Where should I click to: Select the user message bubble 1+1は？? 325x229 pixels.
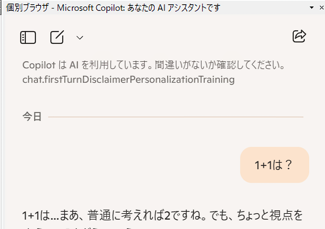click(274, 165)
